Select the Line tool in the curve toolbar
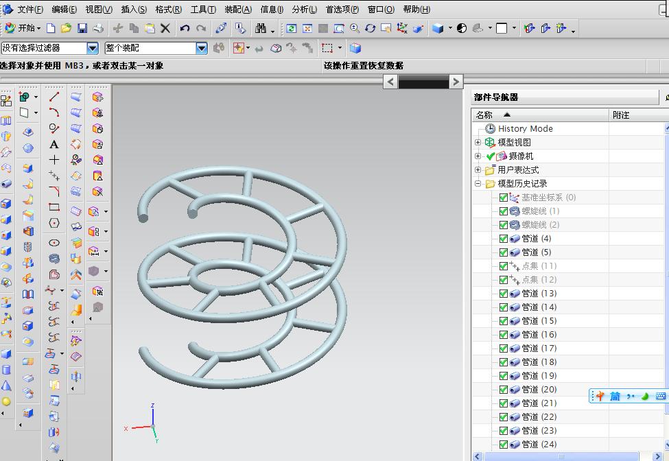The image size is (669, 461). (x=54, y=97)
